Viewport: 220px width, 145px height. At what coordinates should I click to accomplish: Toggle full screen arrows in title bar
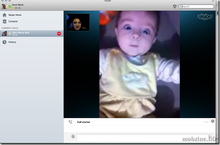(213, 1)
